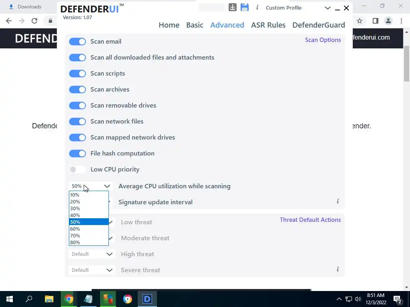This screenshot has width=410, height=307.
Task: Go to DefenderUI Home tab
Action: pos(169,25)
